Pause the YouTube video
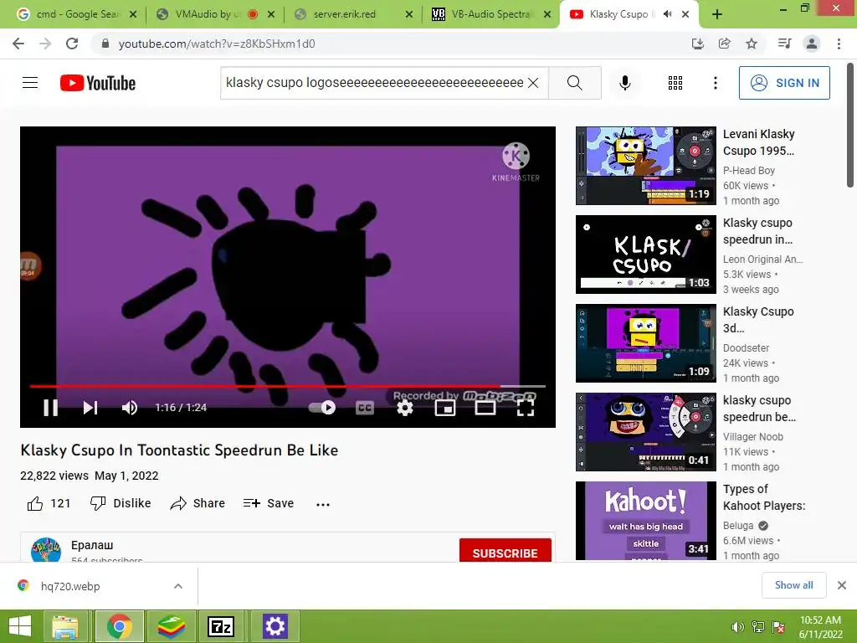857x643 pixels. (51, 408)
